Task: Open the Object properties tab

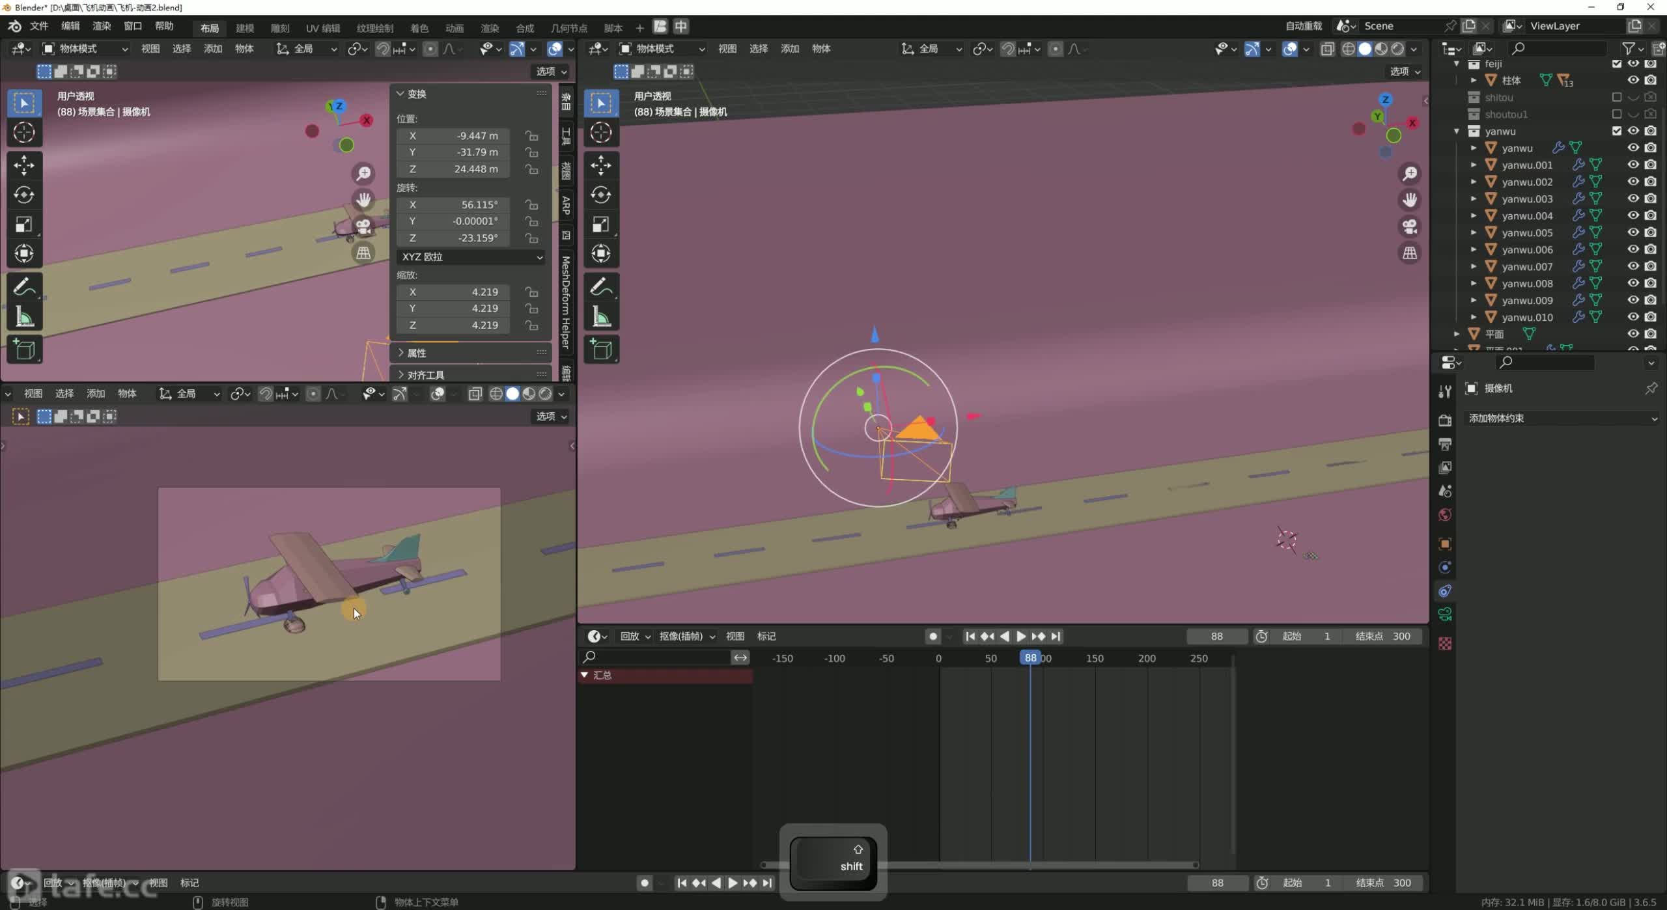Action: tap(1445, 544)
